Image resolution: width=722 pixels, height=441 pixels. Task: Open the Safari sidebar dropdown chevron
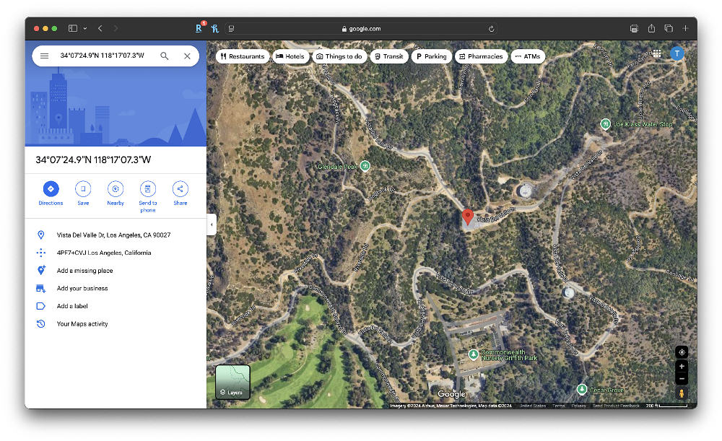click(x=85, y=29)
